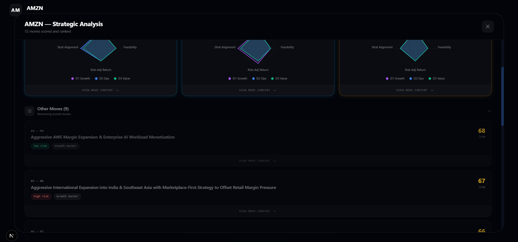Click the Other Moves list icon
This screenshot has width=518, height=242.
click(29, 111)
